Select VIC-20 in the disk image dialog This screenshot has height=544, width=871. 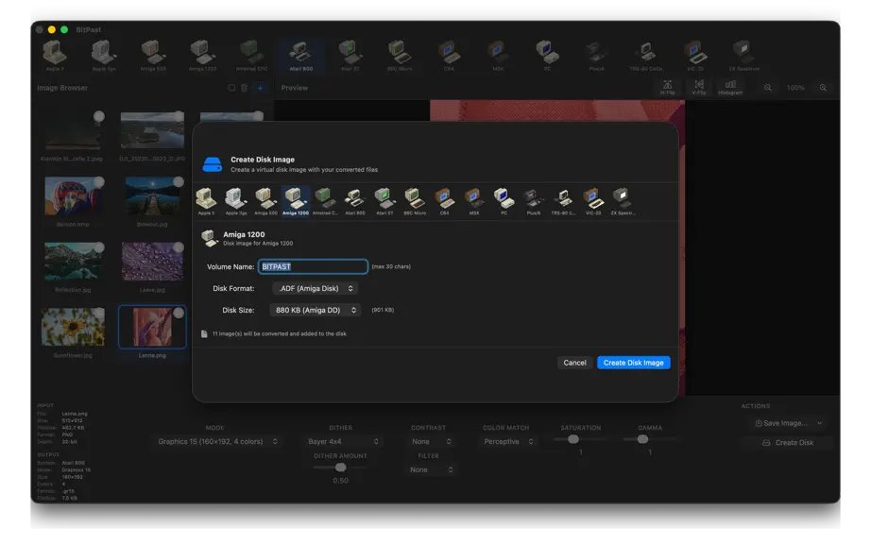pos(592,201)
